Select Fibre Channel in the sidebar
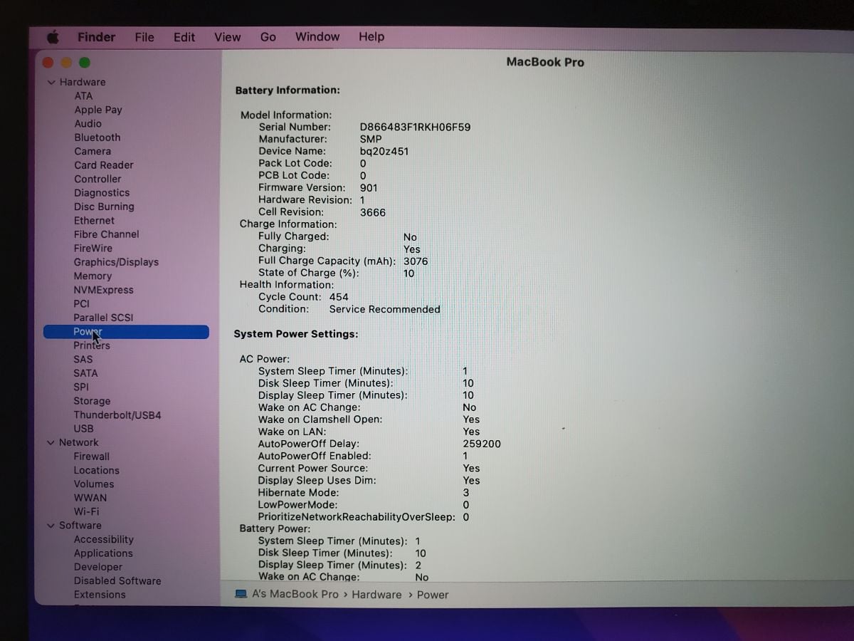The image size is (854, 641). coord(107,234)
